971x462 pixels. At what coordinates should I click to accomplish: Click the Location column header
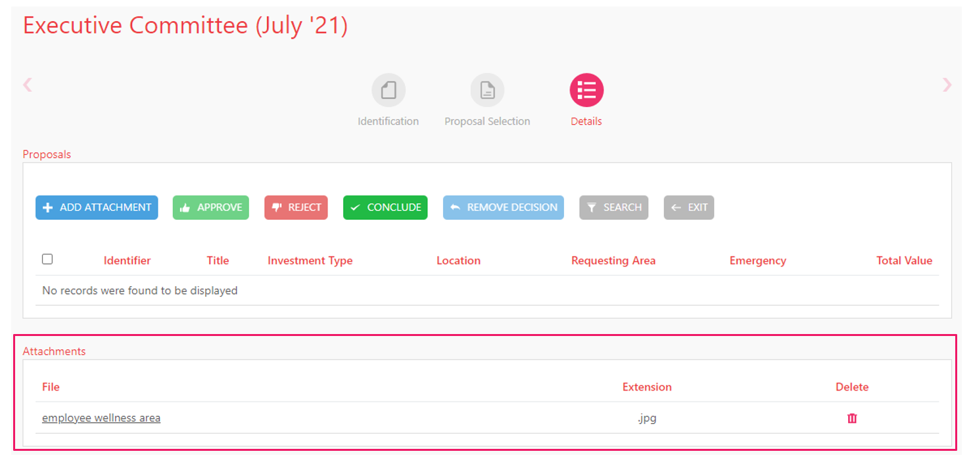tap(459, 261)
